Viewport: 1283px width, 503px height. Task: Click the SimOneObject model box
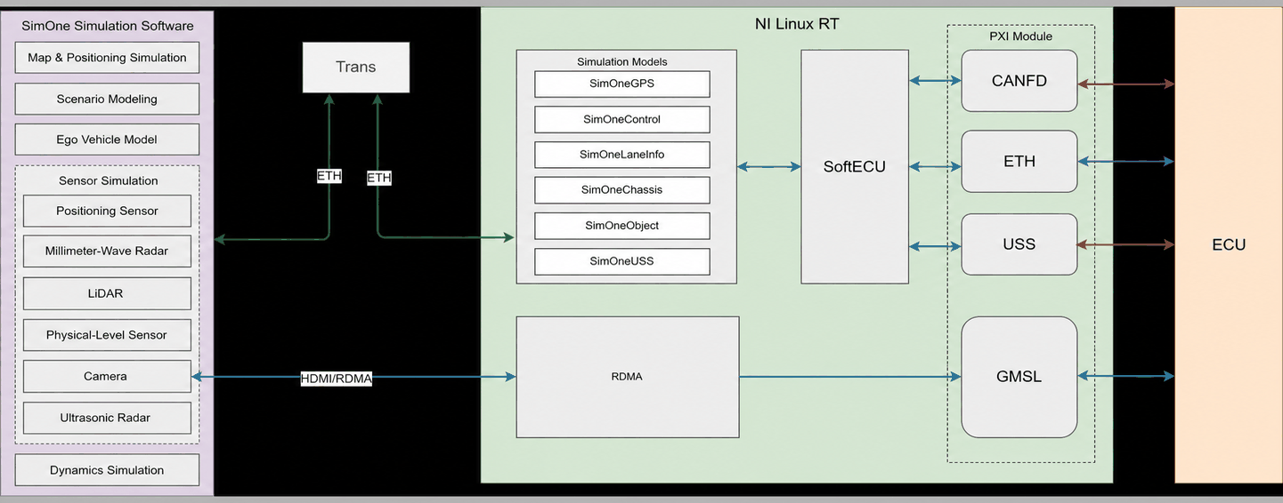622,226
